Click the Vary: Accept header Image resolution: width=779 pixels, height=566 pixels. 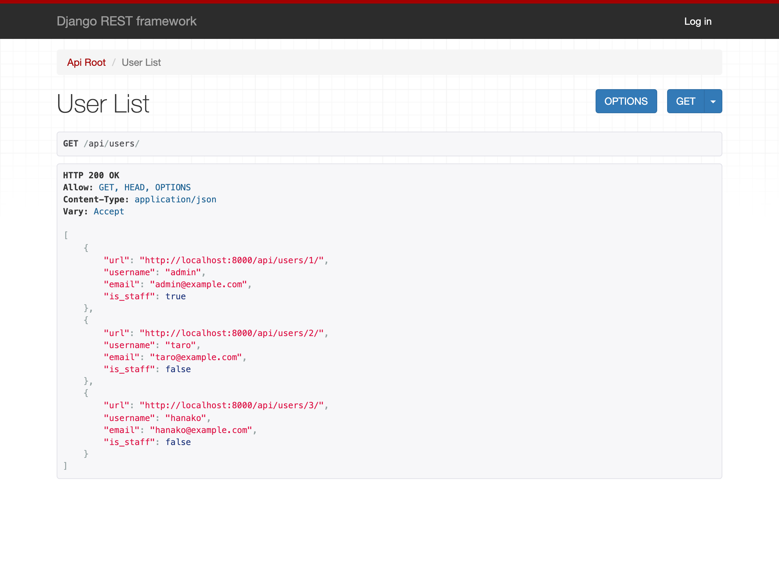[x=93, y=212]
